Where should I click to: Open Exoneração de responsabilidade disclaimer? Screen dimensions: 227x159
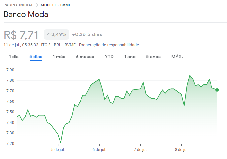click(x=109, y=45)
